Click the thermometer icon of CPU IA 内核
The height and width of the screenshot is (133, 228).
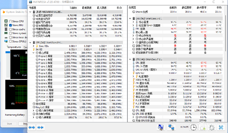(134, 66)
